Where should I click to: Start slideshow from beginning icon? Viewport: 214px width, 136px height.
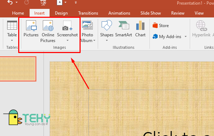click(44, 2)
